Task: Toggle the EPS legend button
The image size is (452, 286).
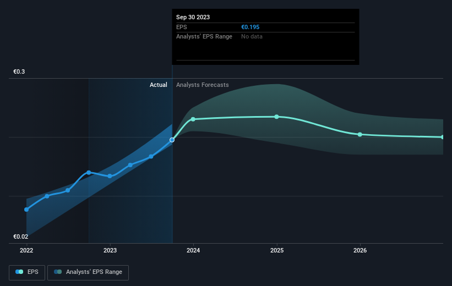Action: (27, 272)
